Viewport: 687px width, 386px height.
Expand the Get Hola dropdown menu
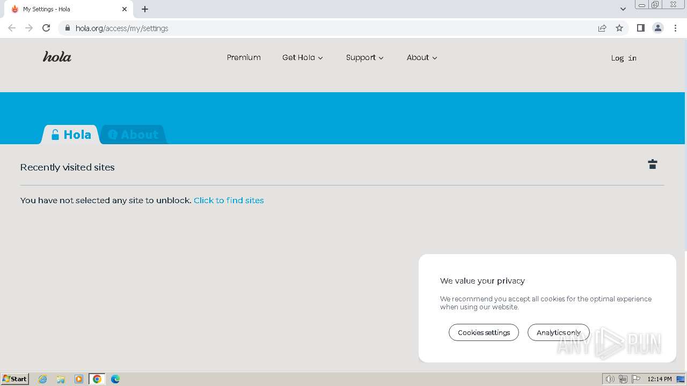(x=303, y=57)
